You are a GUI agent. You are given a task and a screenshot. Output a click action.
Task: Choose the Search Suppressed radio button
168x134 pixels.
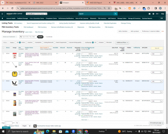coord(54,43)
